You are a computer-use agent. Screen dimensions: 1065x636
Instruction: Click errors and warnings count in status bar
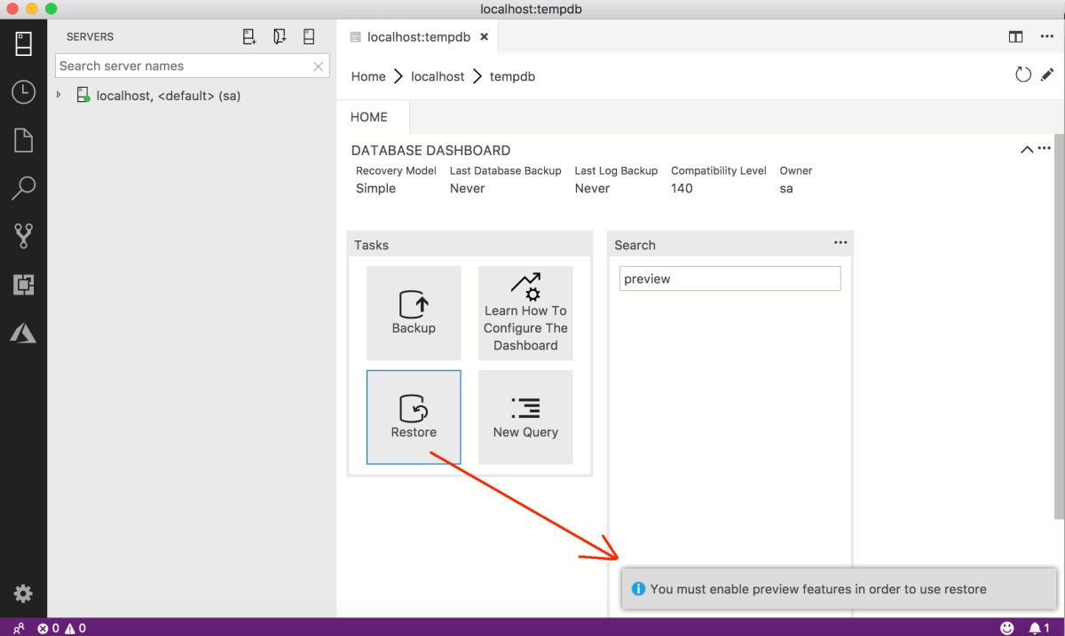pyautogui.click(x=61, y=628)
